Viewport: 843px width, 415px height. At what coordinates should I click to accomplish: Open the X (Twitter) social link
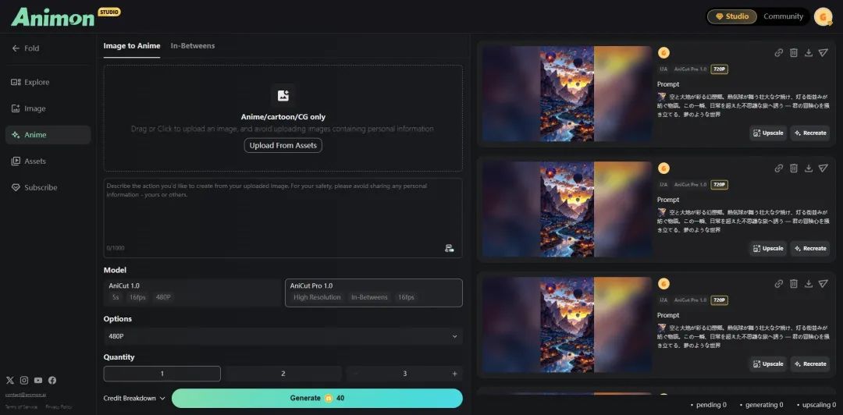click(10, 380)
